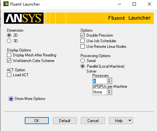Select the 2D dimension radio button
Screen dimensions: 157x131
[9, 35]
